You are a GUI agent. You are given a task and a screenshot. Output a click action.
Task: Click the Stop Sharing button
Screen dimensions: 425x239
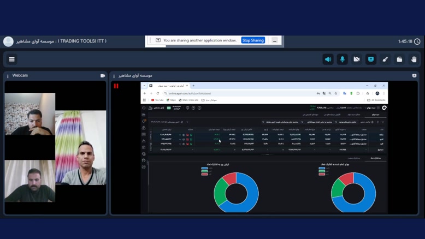[x=253, y=40]
